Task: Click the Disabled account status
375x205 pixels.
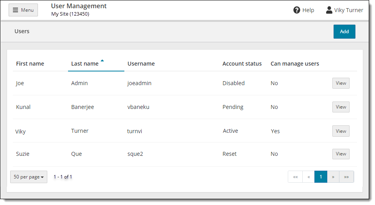Action: (x=233, y=83)
